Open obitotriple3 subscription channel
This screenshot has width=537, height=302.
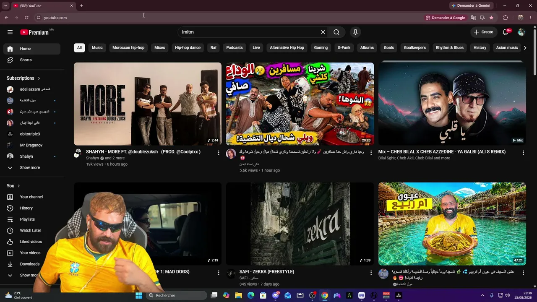32,134
